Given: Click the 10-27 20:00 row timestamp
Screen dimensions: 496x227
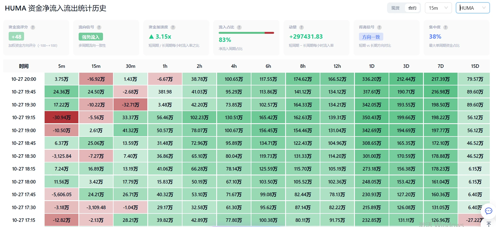Looking at the screenshot, I should pos(24,79).
